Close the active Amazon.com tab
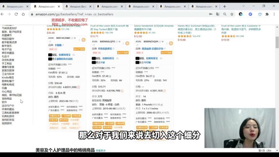This screenshot has height=157, width=279. point(59,7)
